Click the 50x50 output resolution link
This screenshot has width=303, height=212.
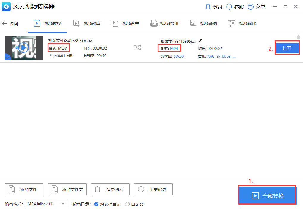(x=179, y=56)
